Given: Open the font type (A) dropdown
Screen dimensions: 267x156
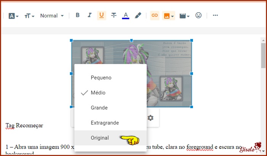Looking at the screenshot, I should (13, 16).
